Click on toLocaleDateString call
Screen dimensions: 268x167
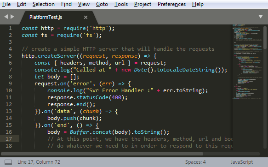[186, 70]
